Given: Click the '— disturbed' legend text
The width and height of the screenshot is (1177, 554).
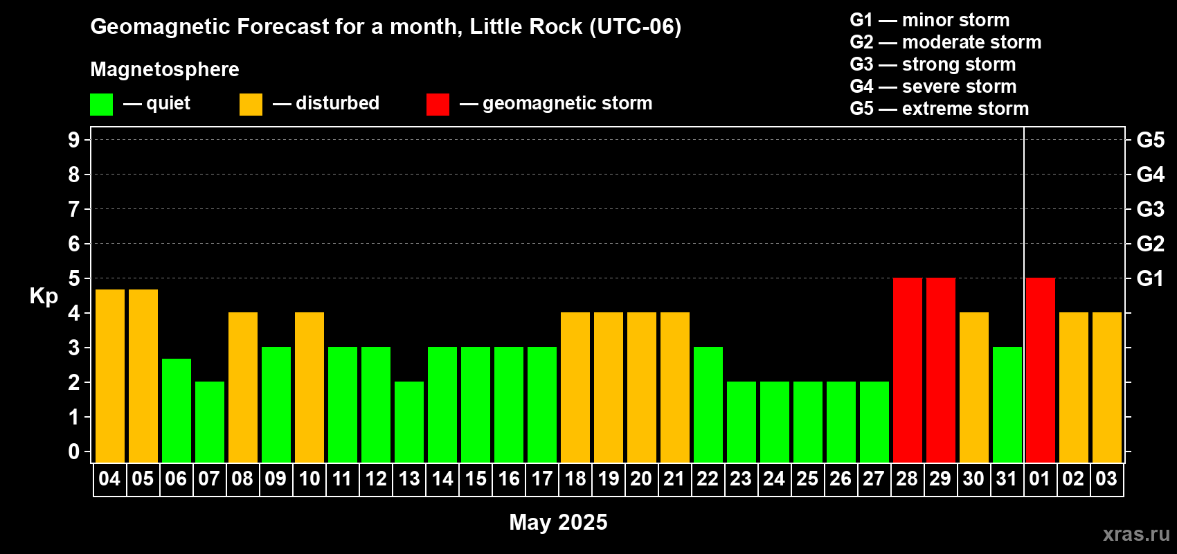Looking at the screenshot, I should tap(326, 103).
